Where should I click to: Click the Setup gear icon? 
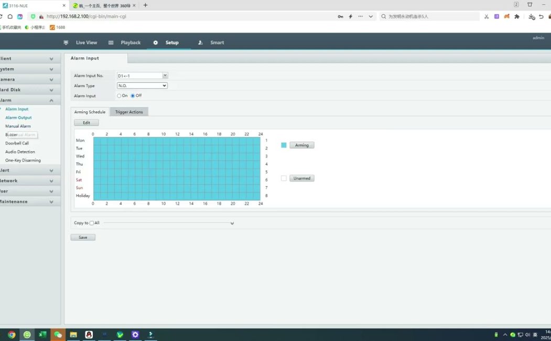pos(155,42)
